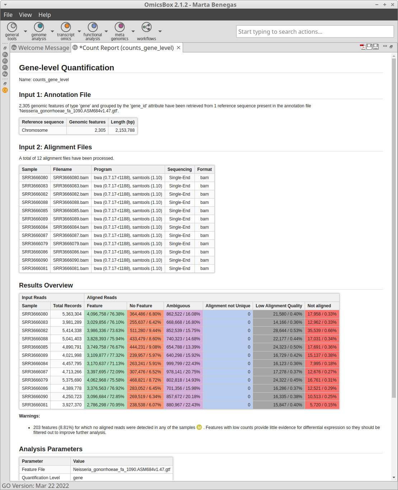Screen dimensions: 398x490
Task: Minimize the report editor panel
Action: coord(385,46)
